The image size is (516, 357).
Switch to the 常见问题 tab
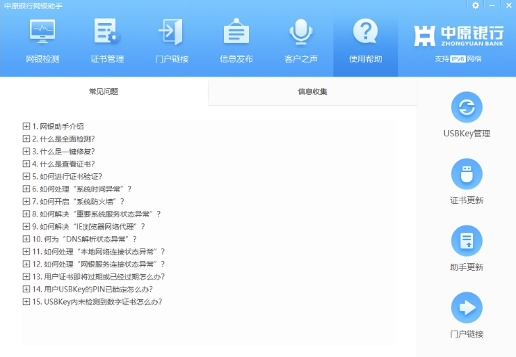coord(104,92)
